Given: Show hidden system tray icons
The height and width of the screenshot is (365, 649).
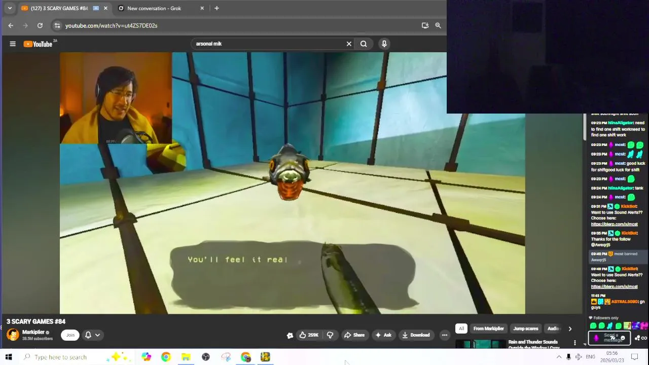Looking at the screenshot, I should pos(559,357).
